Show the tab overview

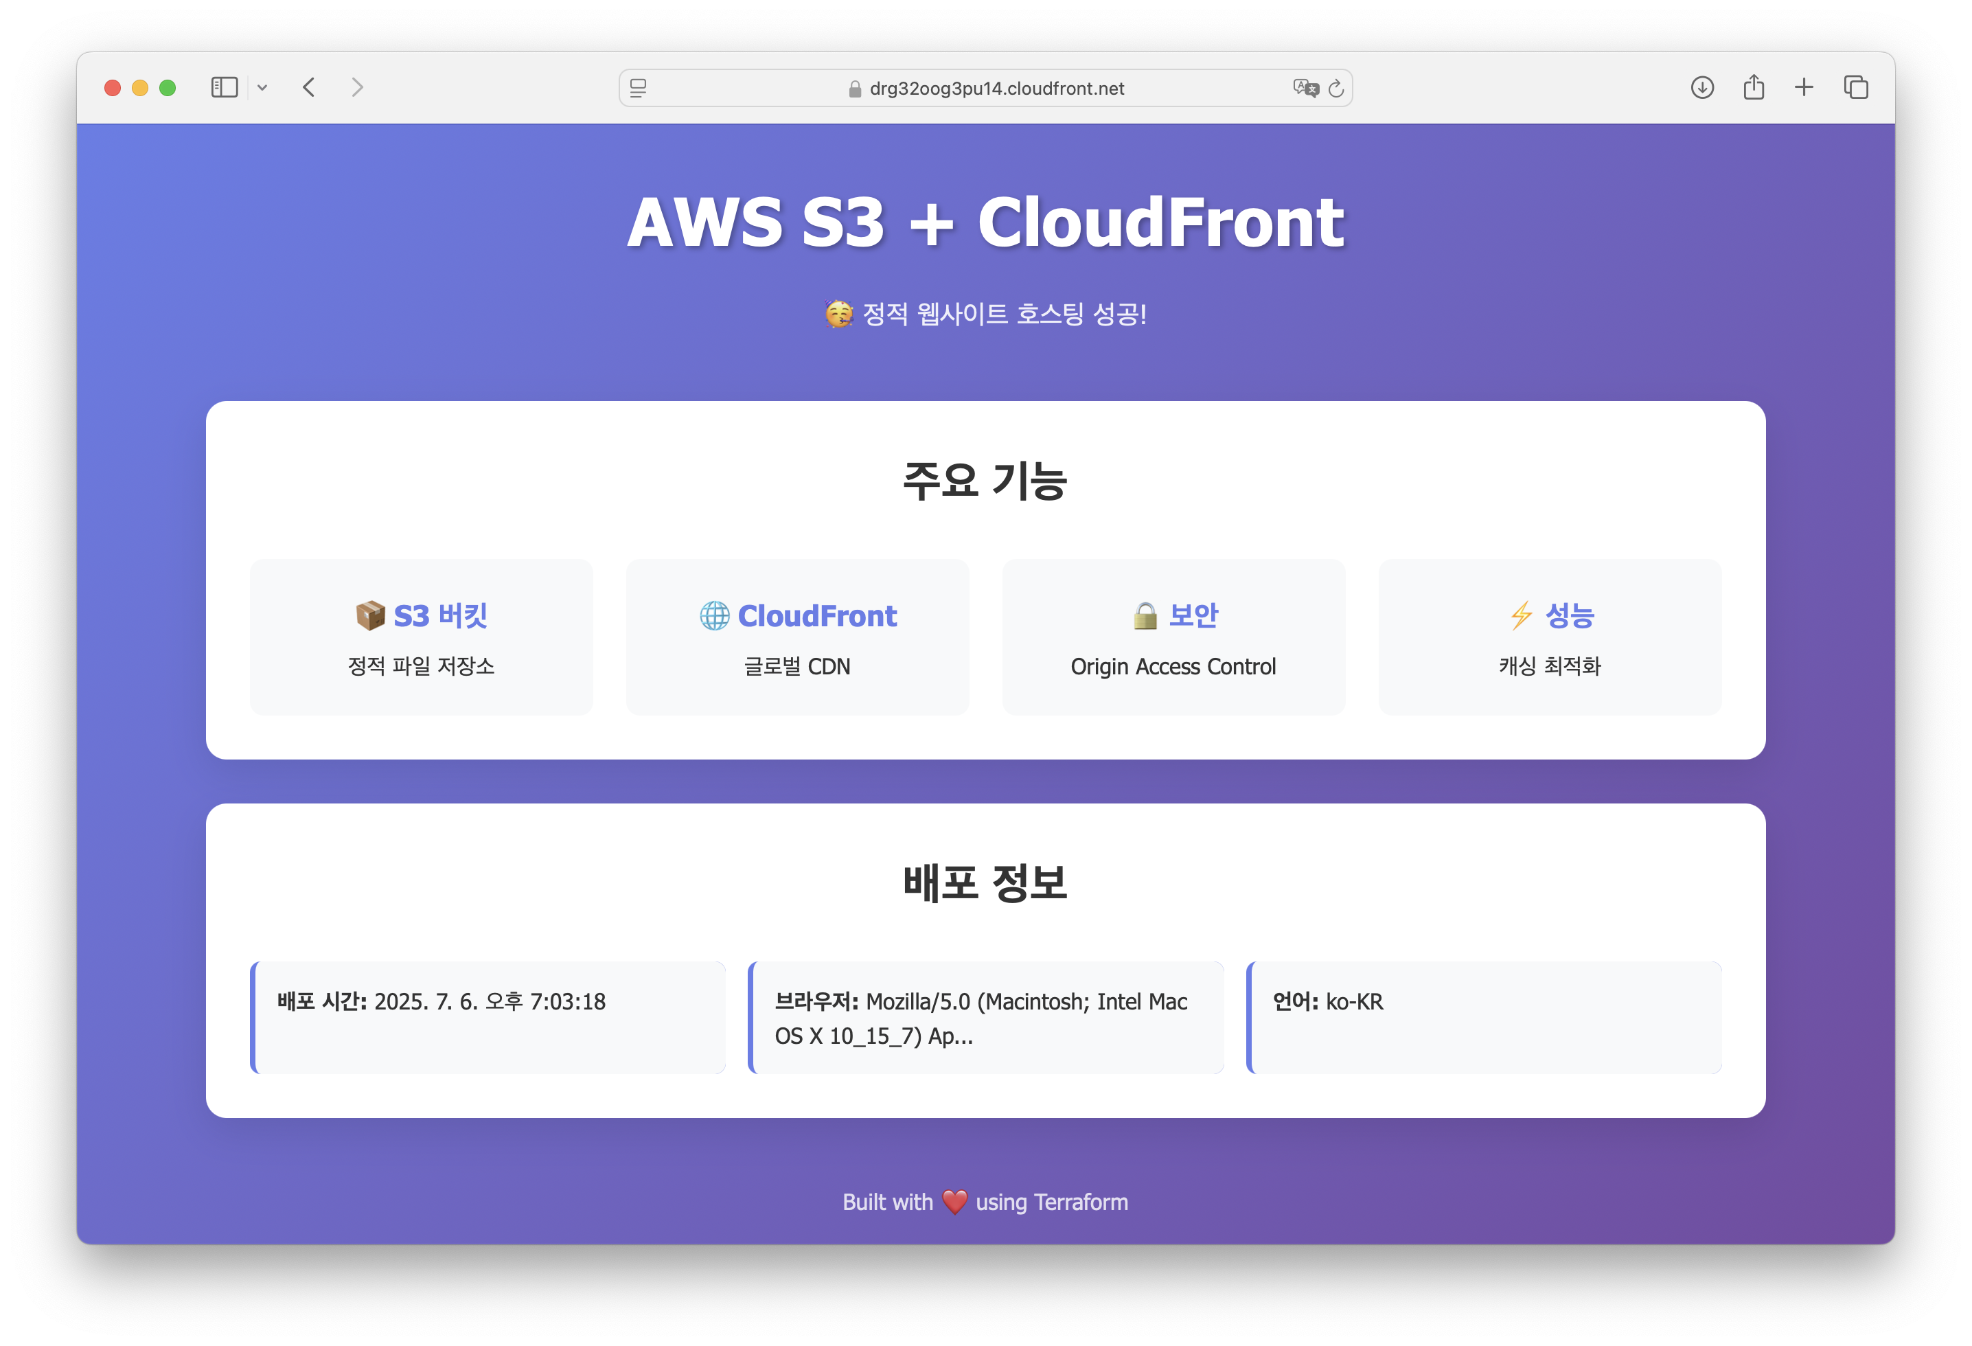[1856, 87]
